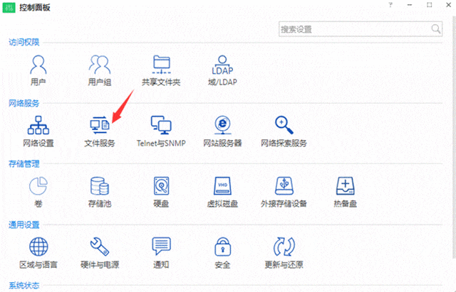Open 虚拟磁盘 virtual disk settings
Image resolution: width=456 pixels, height=292 pixels.
coord(222,193)
